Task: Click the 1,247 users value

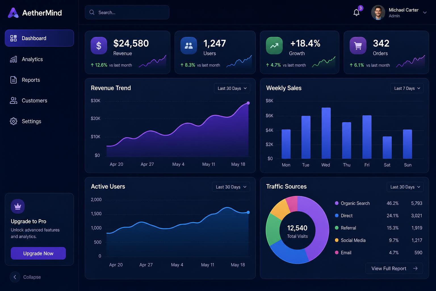Action: 215,43
